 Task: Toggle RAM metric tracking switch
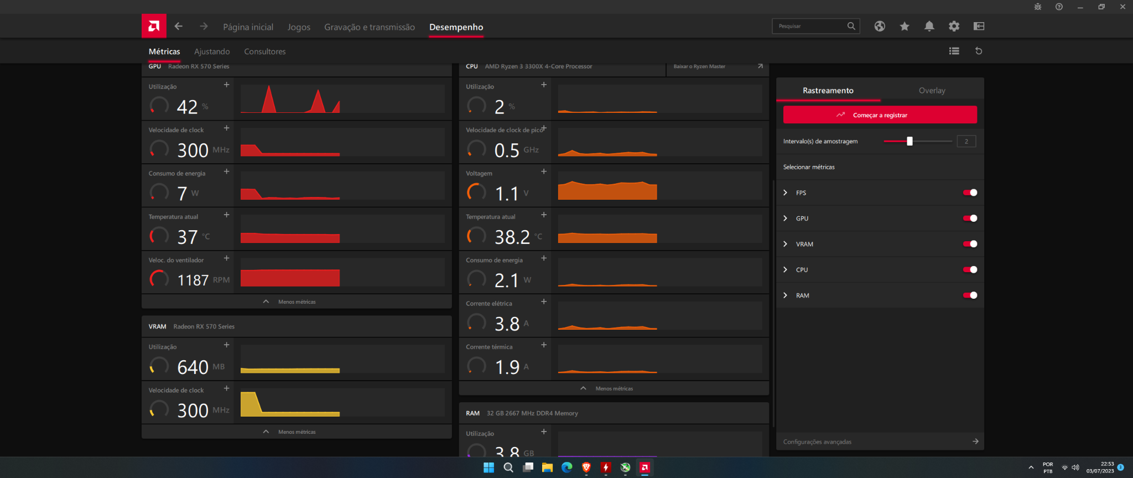(970, 295)
